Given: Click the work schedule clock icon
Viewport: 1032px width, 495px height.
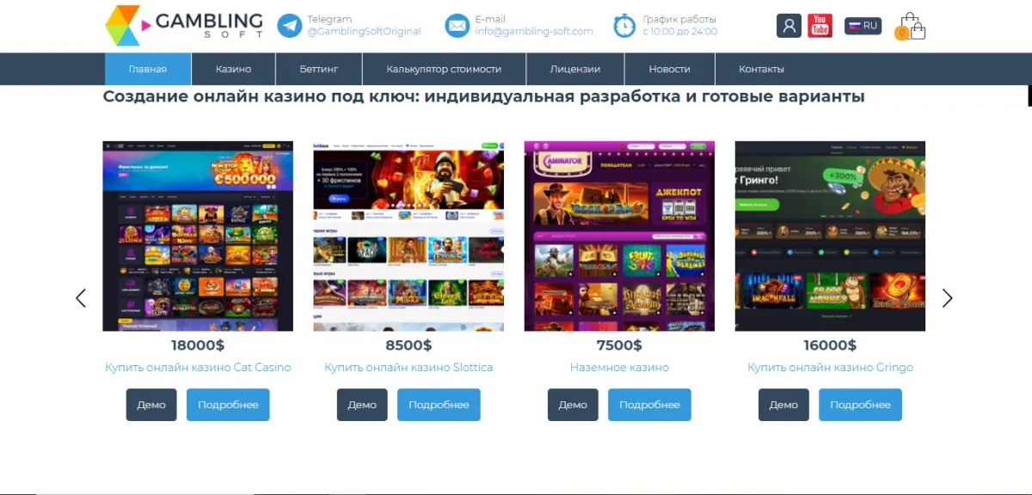Looking at the screenshot, I should [624, 26].
